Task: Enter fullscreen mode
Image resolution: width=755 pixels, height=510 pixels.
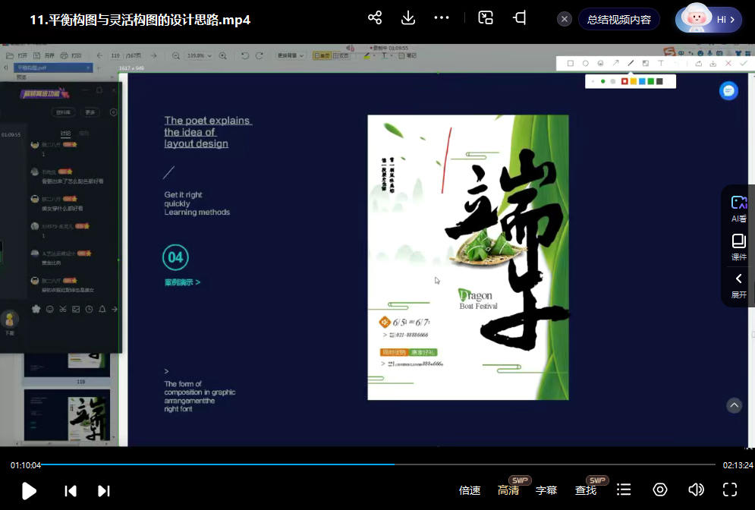Action: (x=730, y=490)
